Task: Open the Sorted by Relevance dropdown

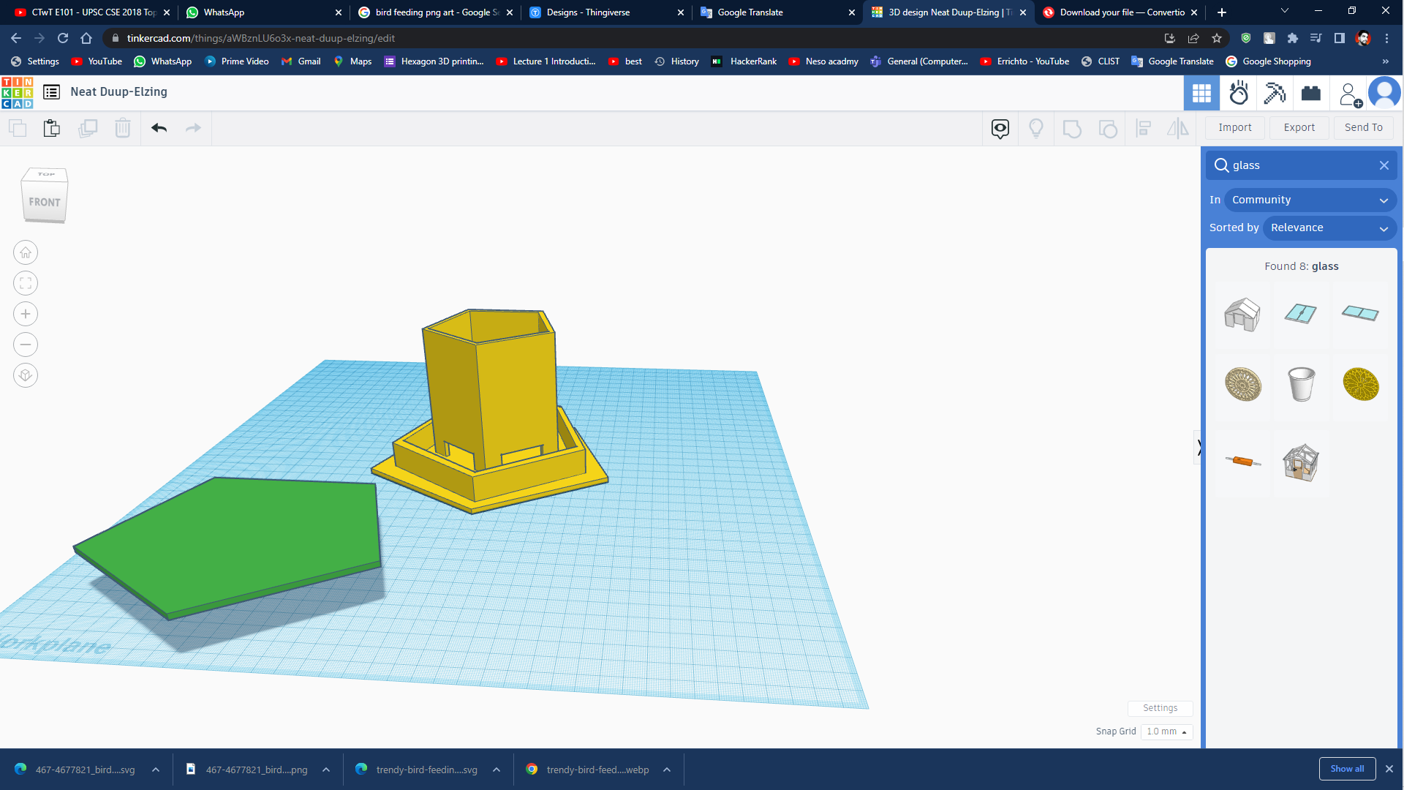Action: (1329, 227)
